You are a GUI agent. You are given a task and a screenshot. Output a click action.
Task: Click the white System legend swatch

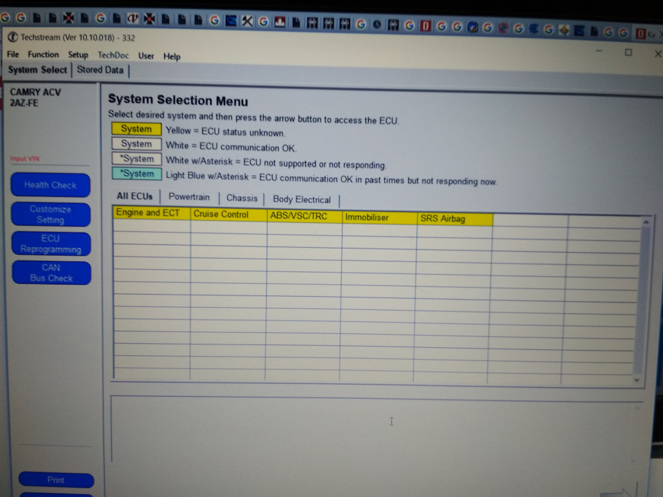136,144
